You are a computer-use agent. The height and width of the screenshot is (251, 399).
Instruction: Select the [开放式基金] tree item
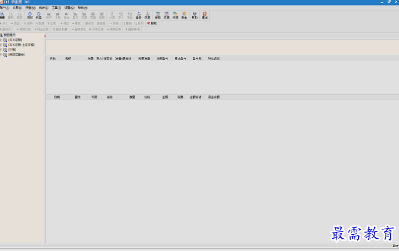17,55
